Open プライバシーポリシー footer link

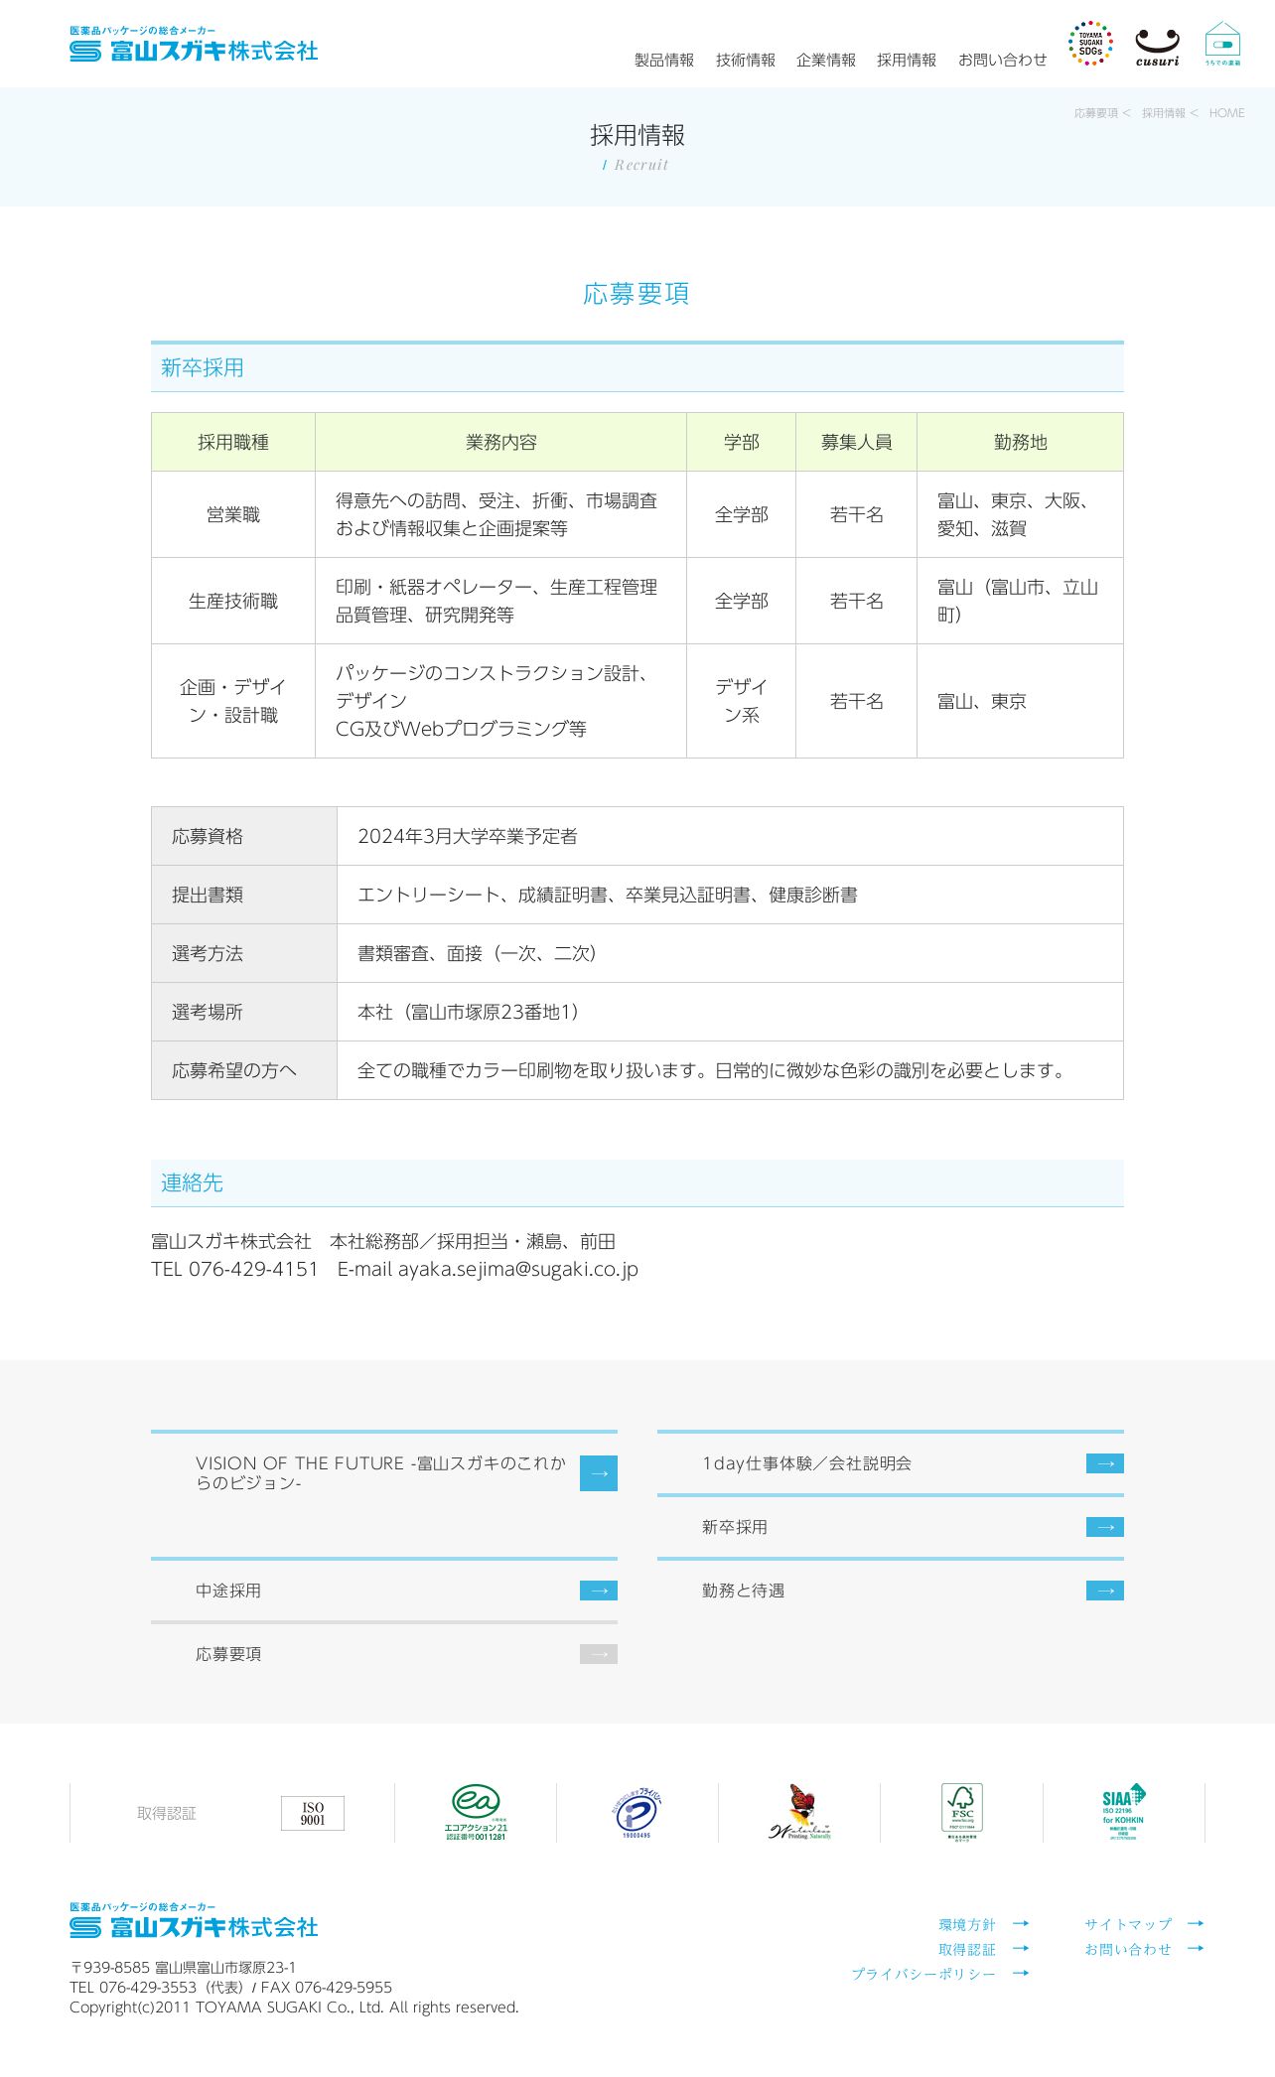coord(923,1975)
